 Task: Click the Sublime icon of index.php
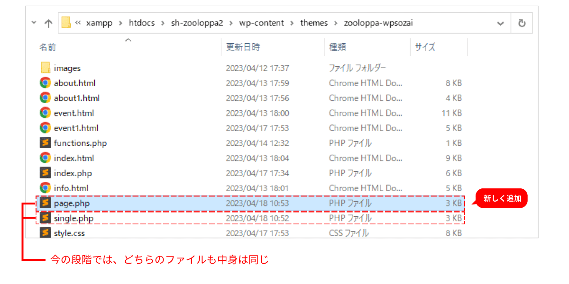pos(46,173)
